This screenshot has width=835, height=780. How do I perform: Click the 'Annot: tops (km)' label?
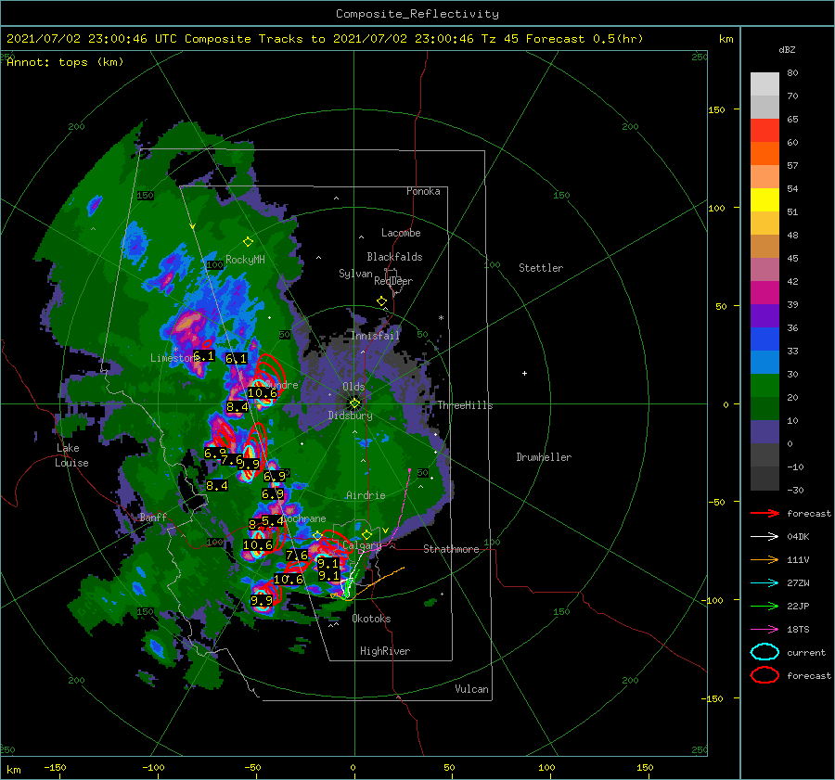coord(65,62)
